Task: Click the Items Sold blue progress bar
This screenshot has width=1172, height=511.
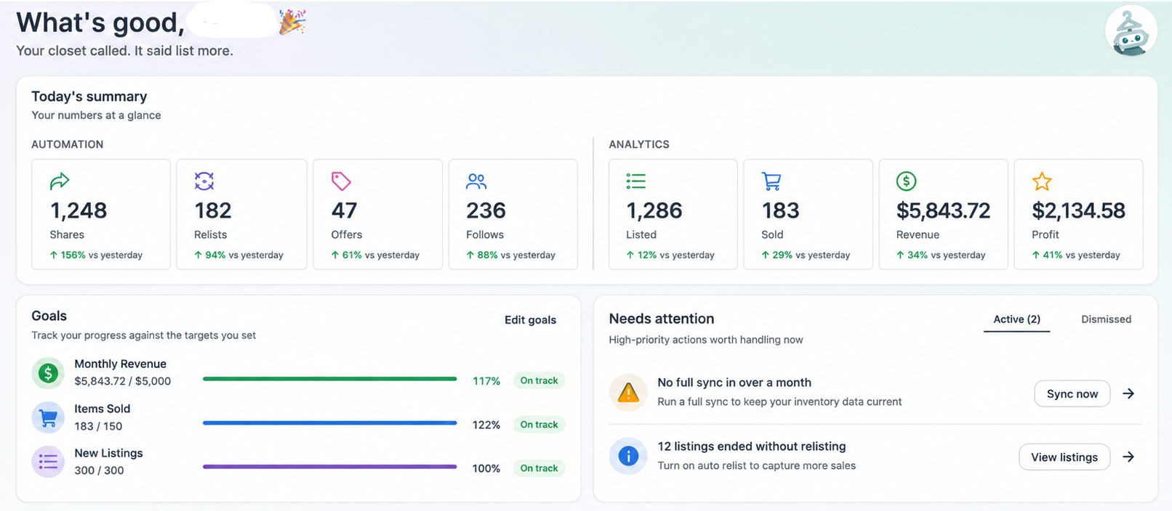Action: [329, 422]
